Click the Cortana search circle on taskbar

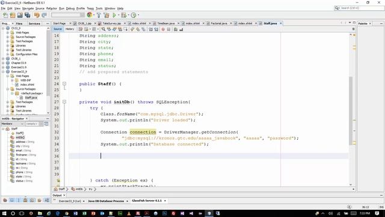tap(13, 213)
